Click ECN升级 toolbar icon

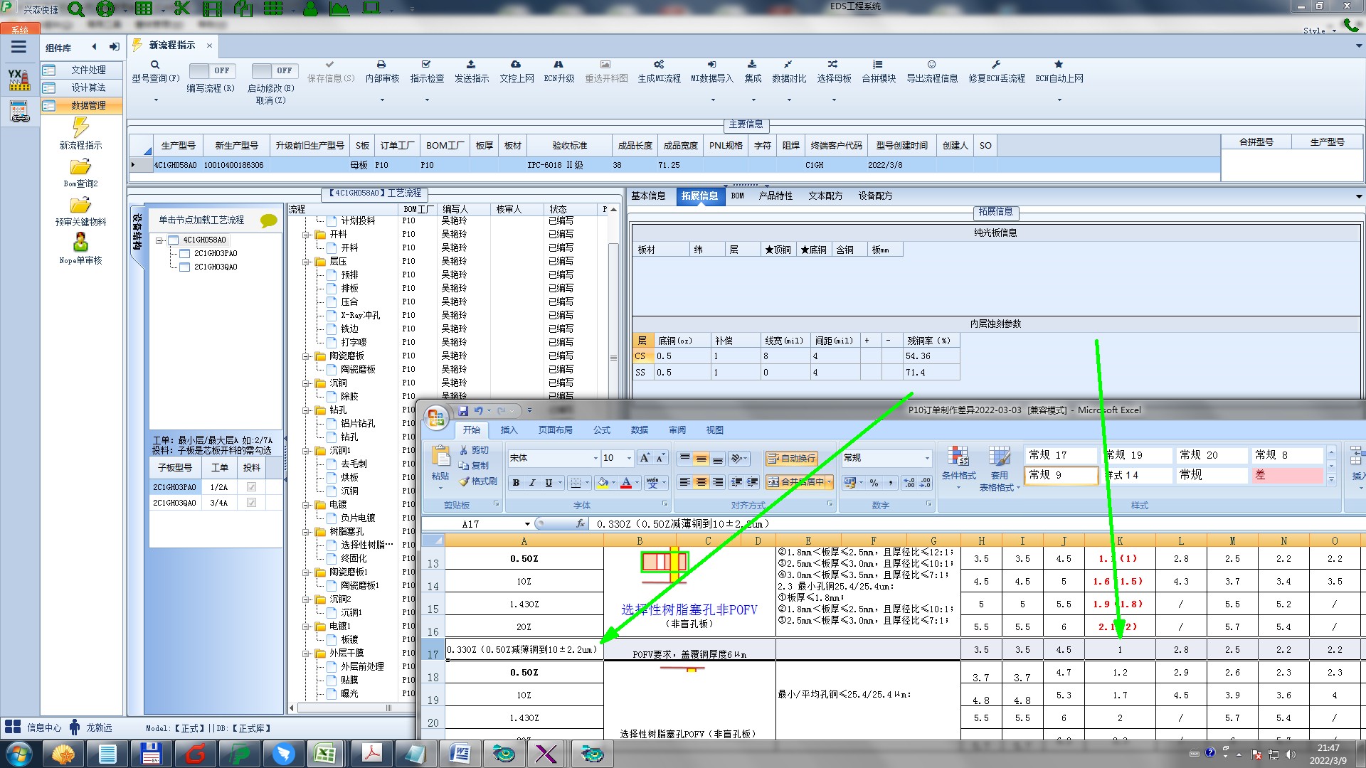(x=558, y=65)
